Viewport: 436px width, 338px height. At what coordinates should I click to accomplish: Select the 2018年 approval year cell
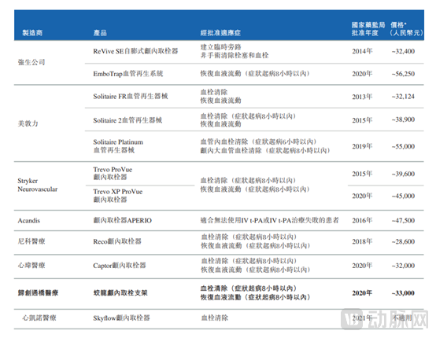(x=362, y=241)
